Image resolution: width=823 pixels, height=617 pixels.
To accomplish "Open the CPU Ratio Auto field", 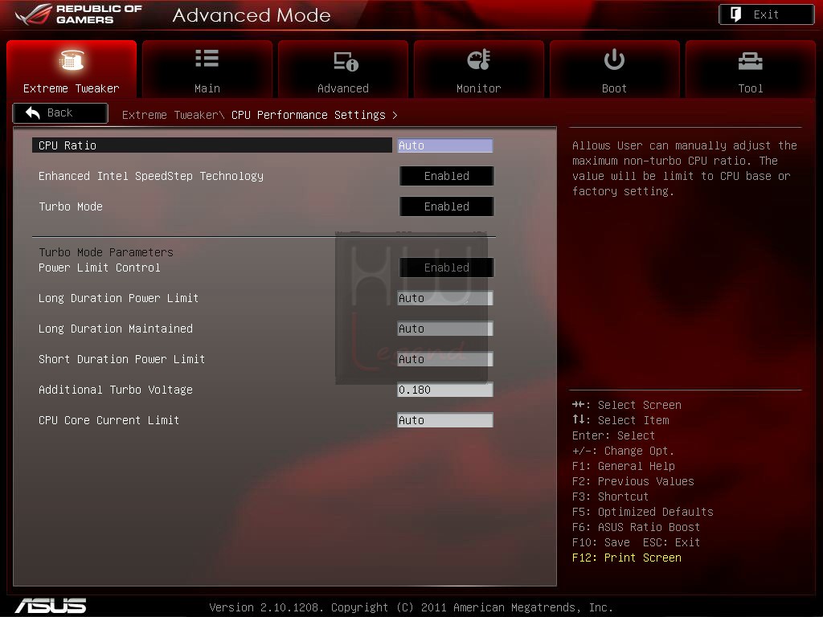I will pyautogui.click(x=445, y=145).
